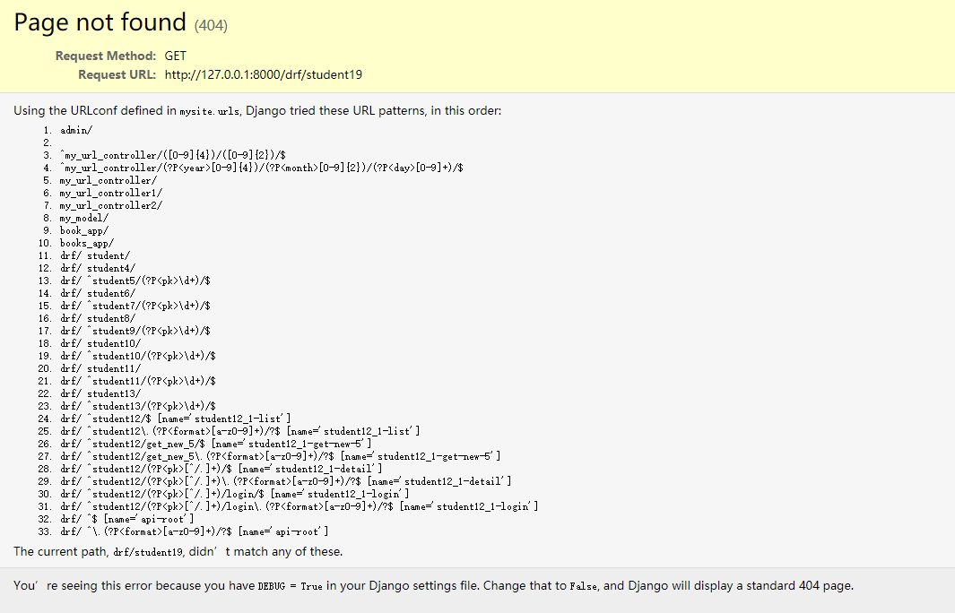
Task: Click the 'book_app/' pattern
Action: (84, 230)
